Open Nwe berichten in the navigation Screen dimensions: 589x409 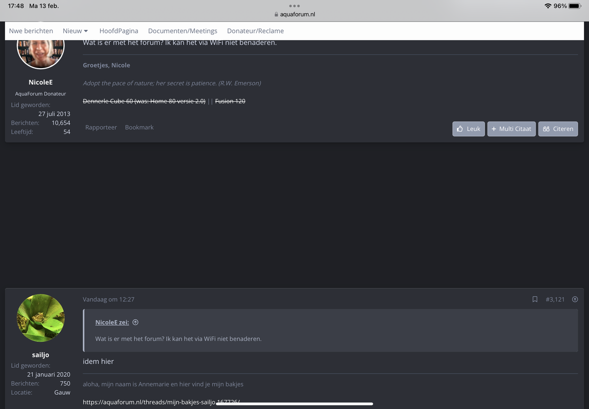(x=31, y=31)
